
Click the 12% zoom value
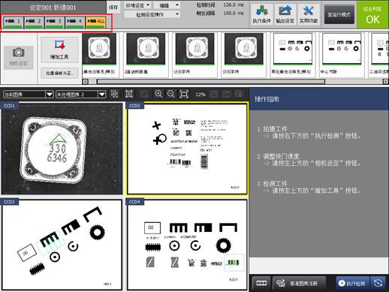pos(201,95)
